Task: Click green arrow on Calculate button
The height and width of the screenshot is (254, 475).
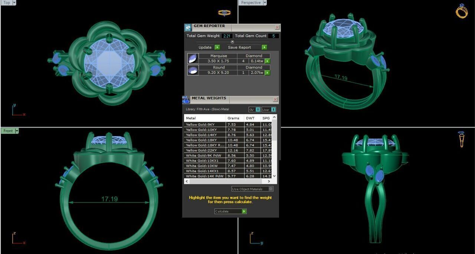Action: 244,211
